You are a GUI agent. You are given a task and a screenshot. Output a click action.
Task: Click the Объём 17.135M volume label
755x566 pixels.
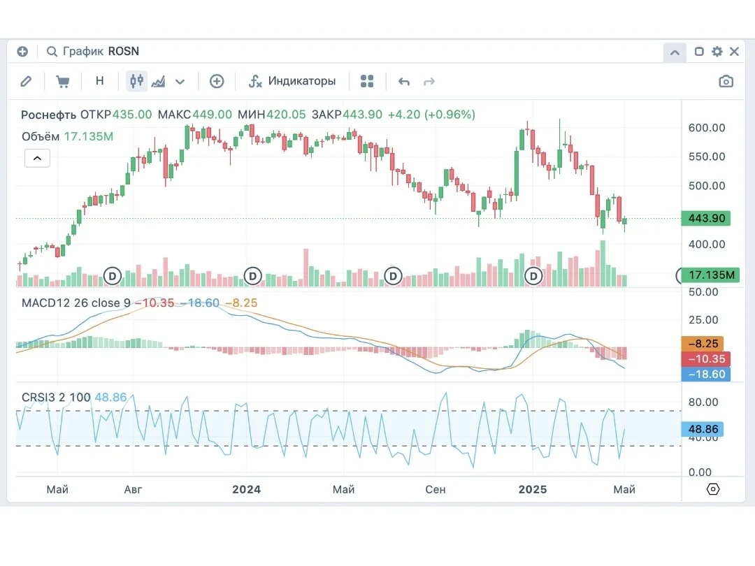[x=67, y=137]
